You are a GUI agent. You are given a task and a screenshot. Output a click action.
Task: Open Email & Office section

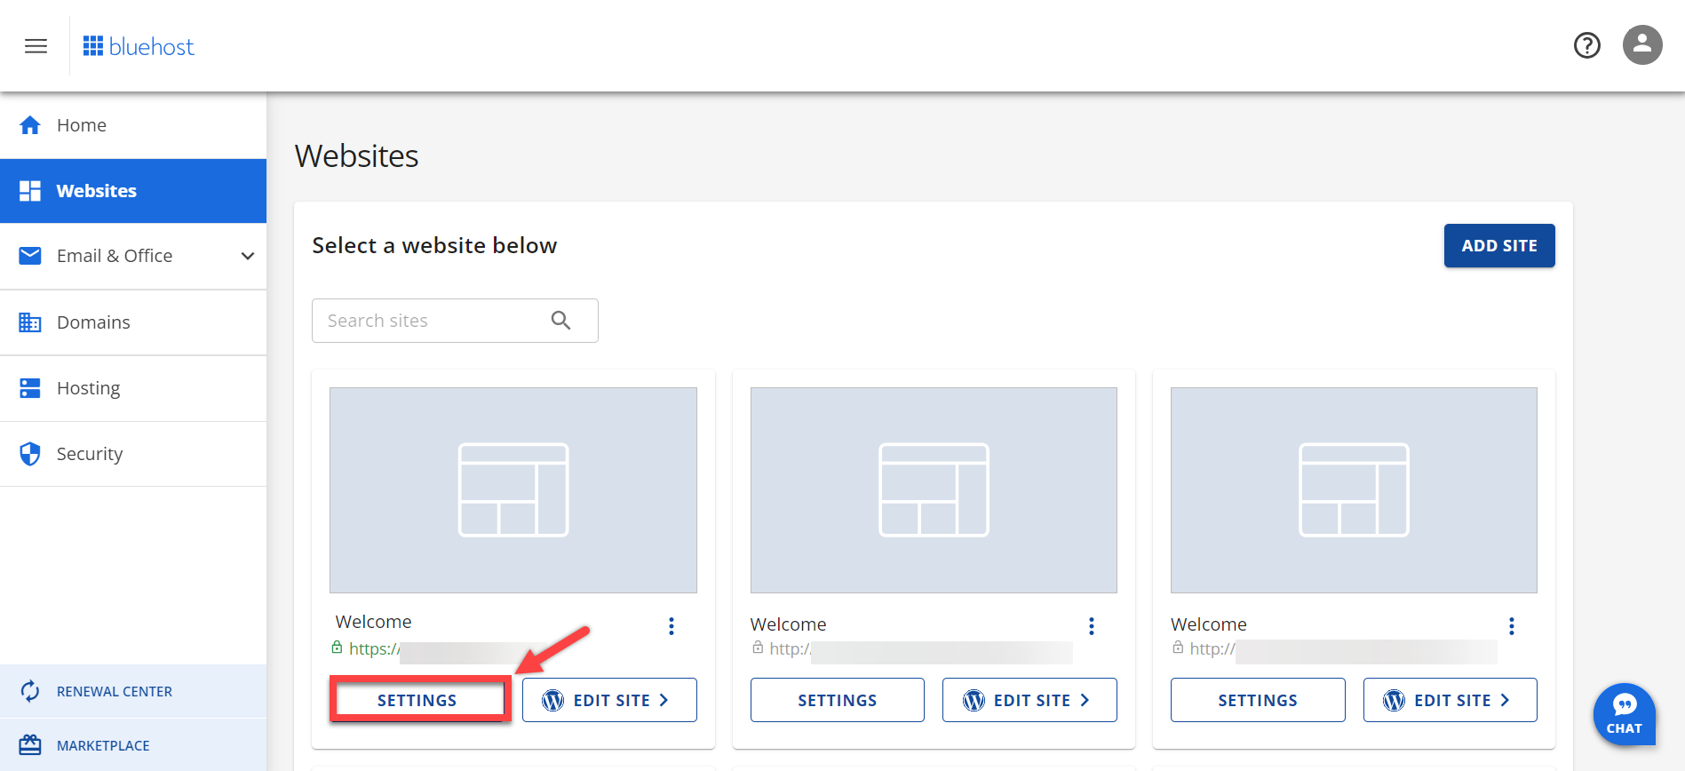(133, 256)
